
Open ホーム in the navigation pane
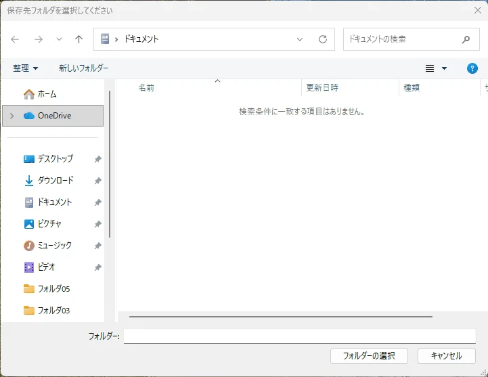point(53,94)
